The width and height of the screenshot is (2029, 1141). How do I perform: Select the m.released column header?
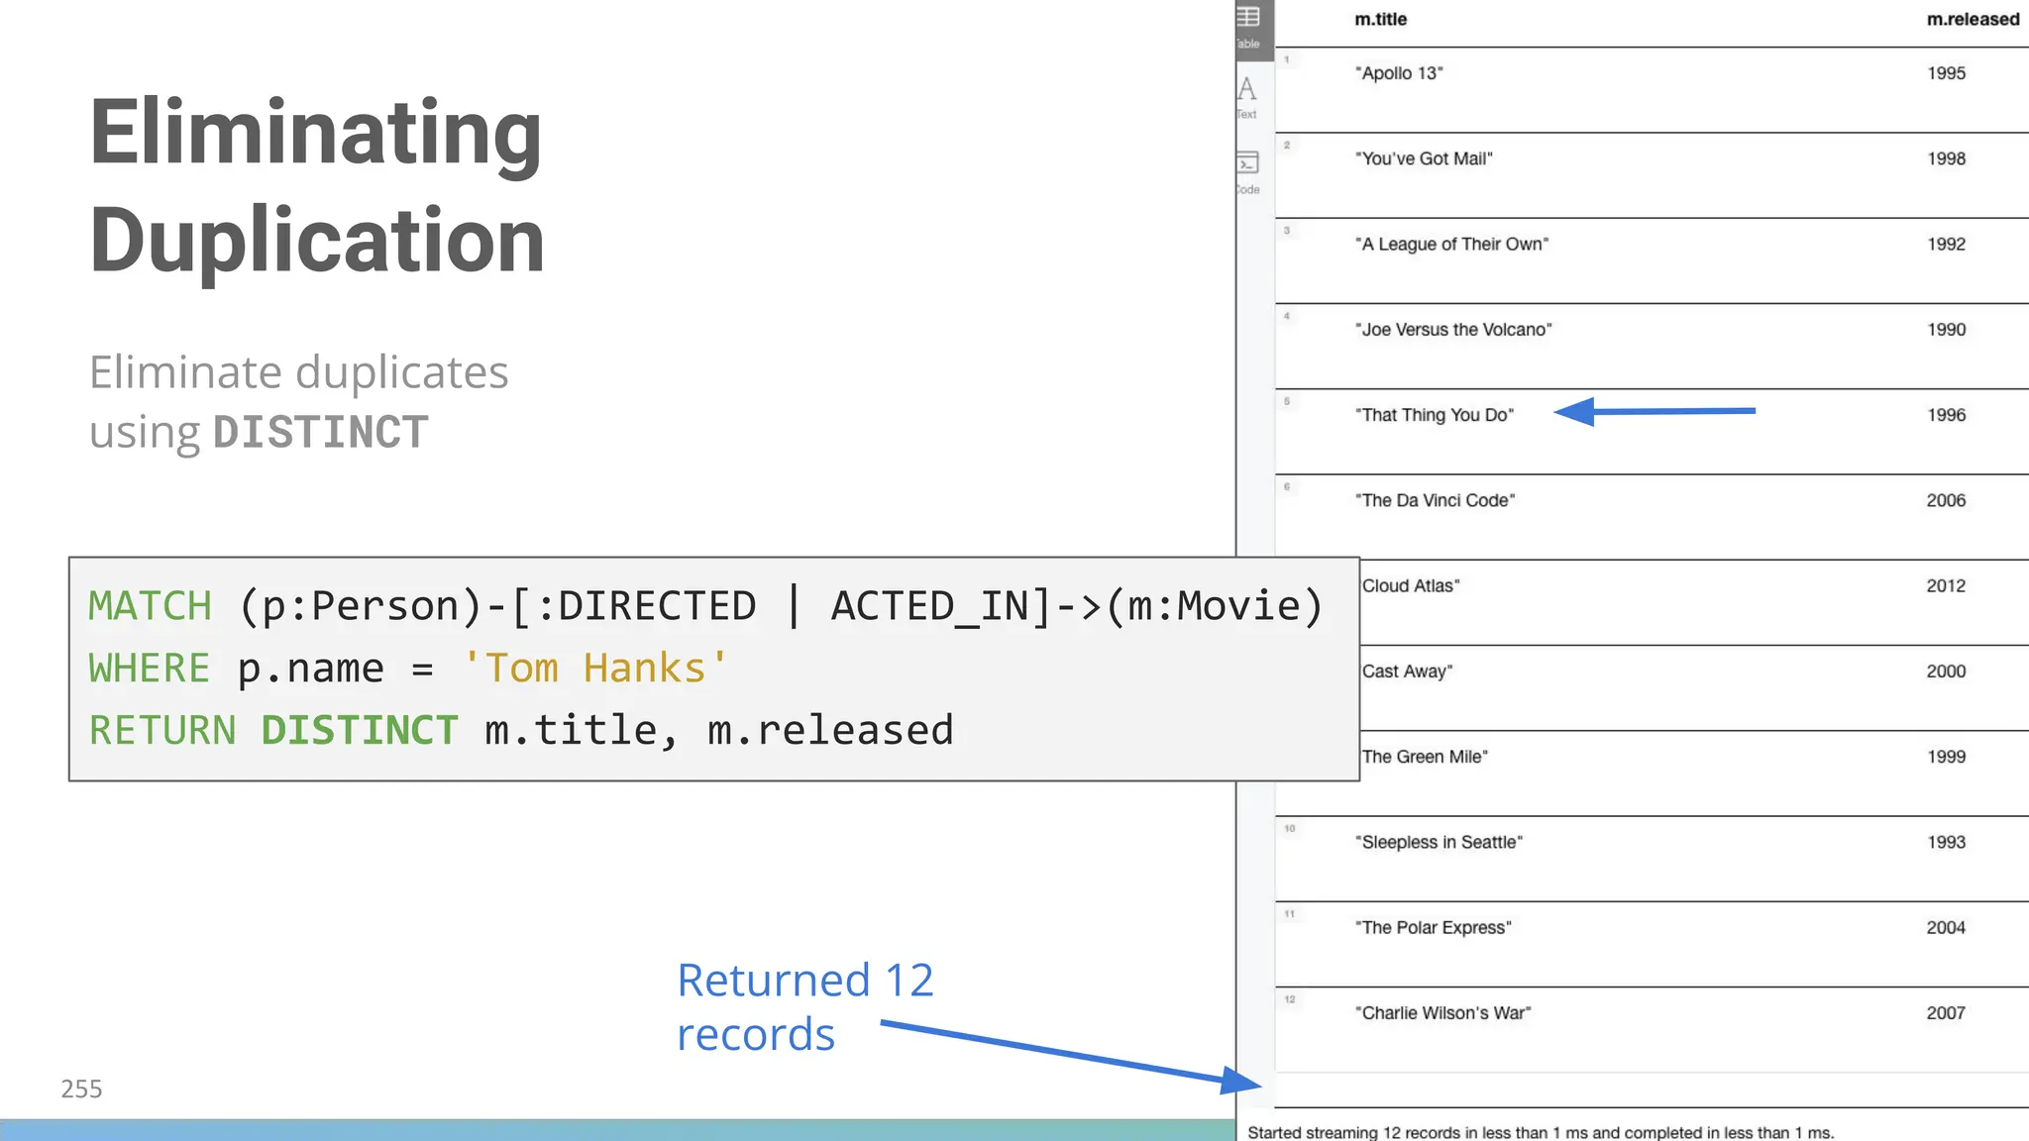pyautogui.click(x=1973, y=19)
